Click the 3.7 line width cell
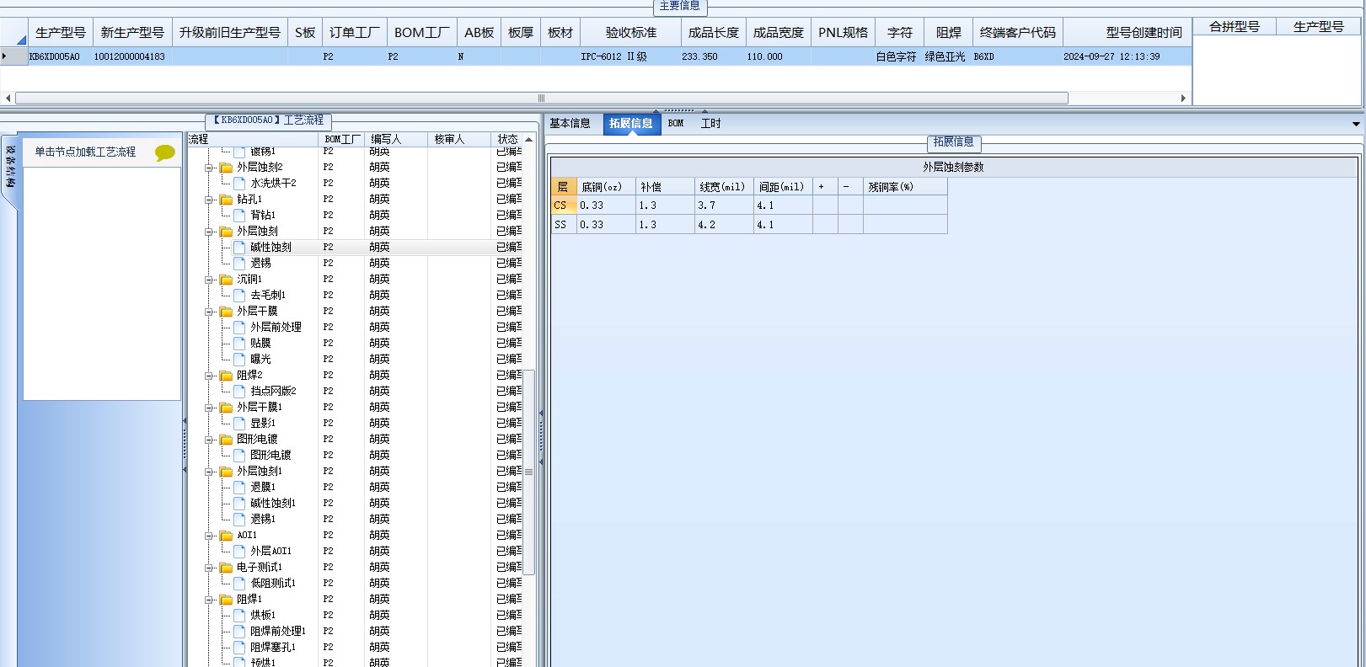The image size is (1366, 667). (724, 205)
